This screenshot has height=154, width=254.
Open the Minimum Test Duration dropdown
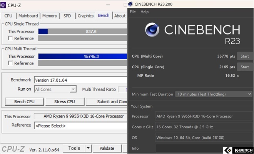point(214,94)
